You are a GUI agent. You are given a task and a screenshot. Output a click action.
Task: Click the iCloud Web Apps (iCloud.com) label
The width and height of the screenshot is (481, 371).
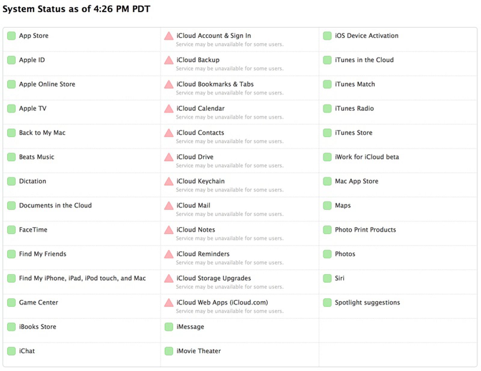[x=222, y=302]
